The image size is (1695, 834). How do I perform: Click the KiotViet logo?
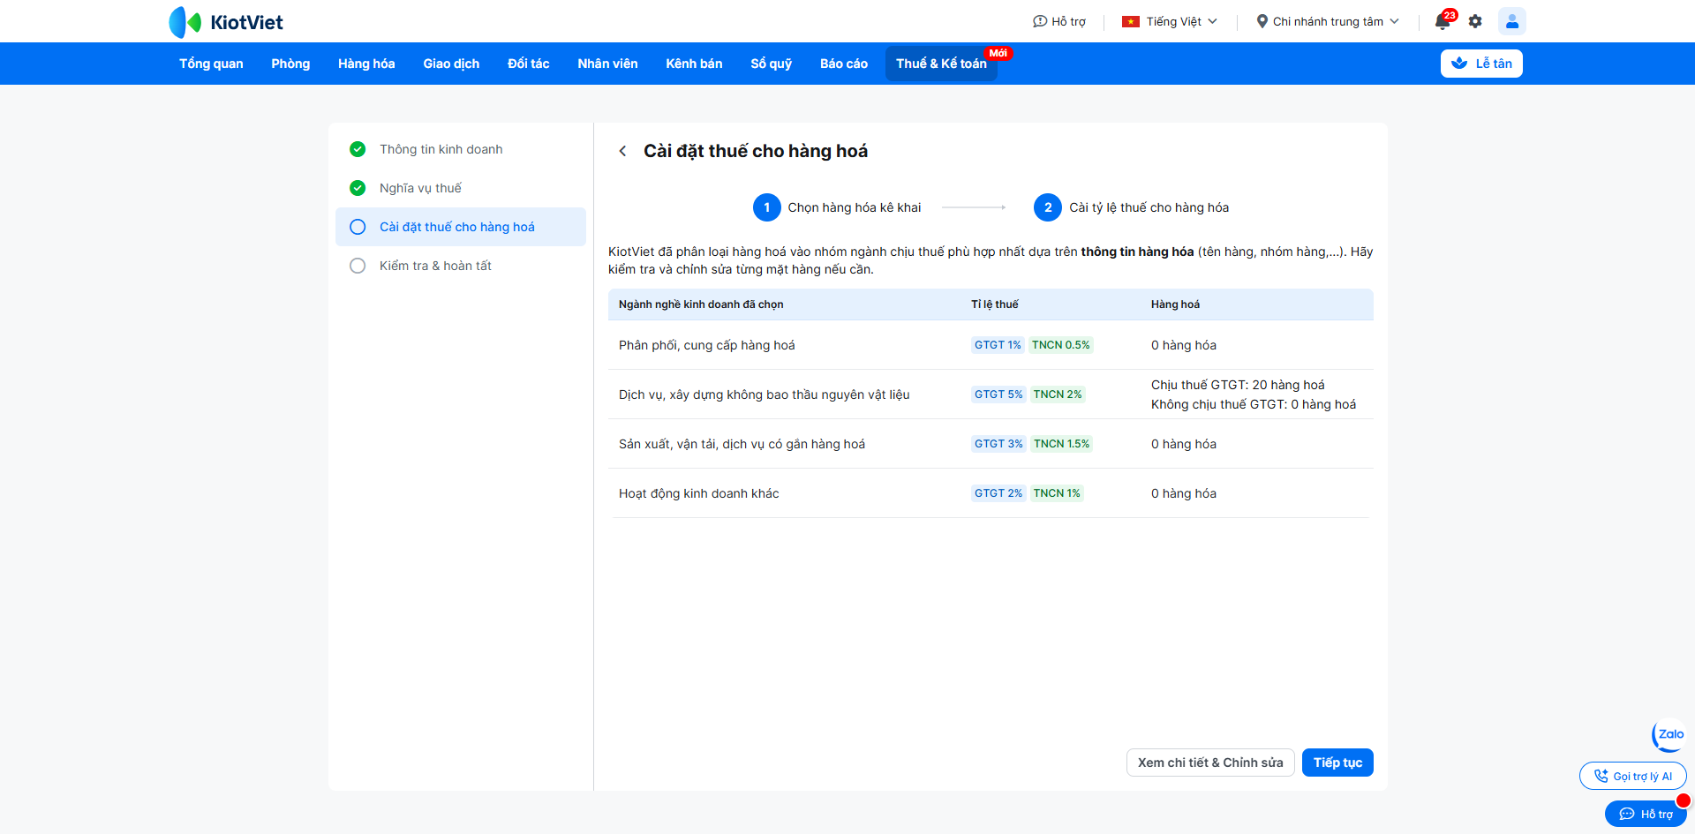pyautogui.click(x=226, y=22)
